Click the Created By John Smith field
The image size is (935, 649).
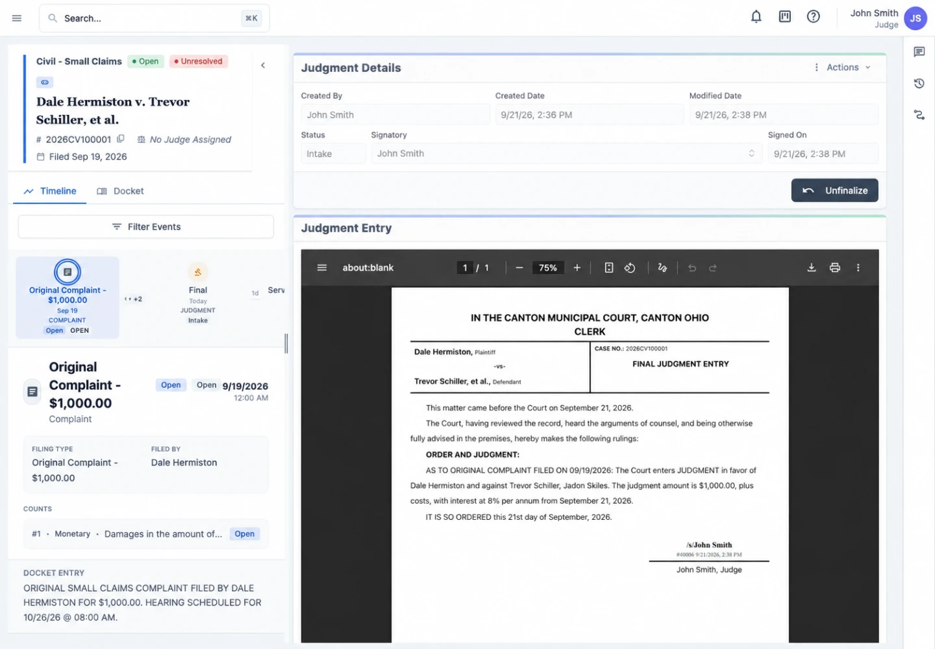pos(395,115)
